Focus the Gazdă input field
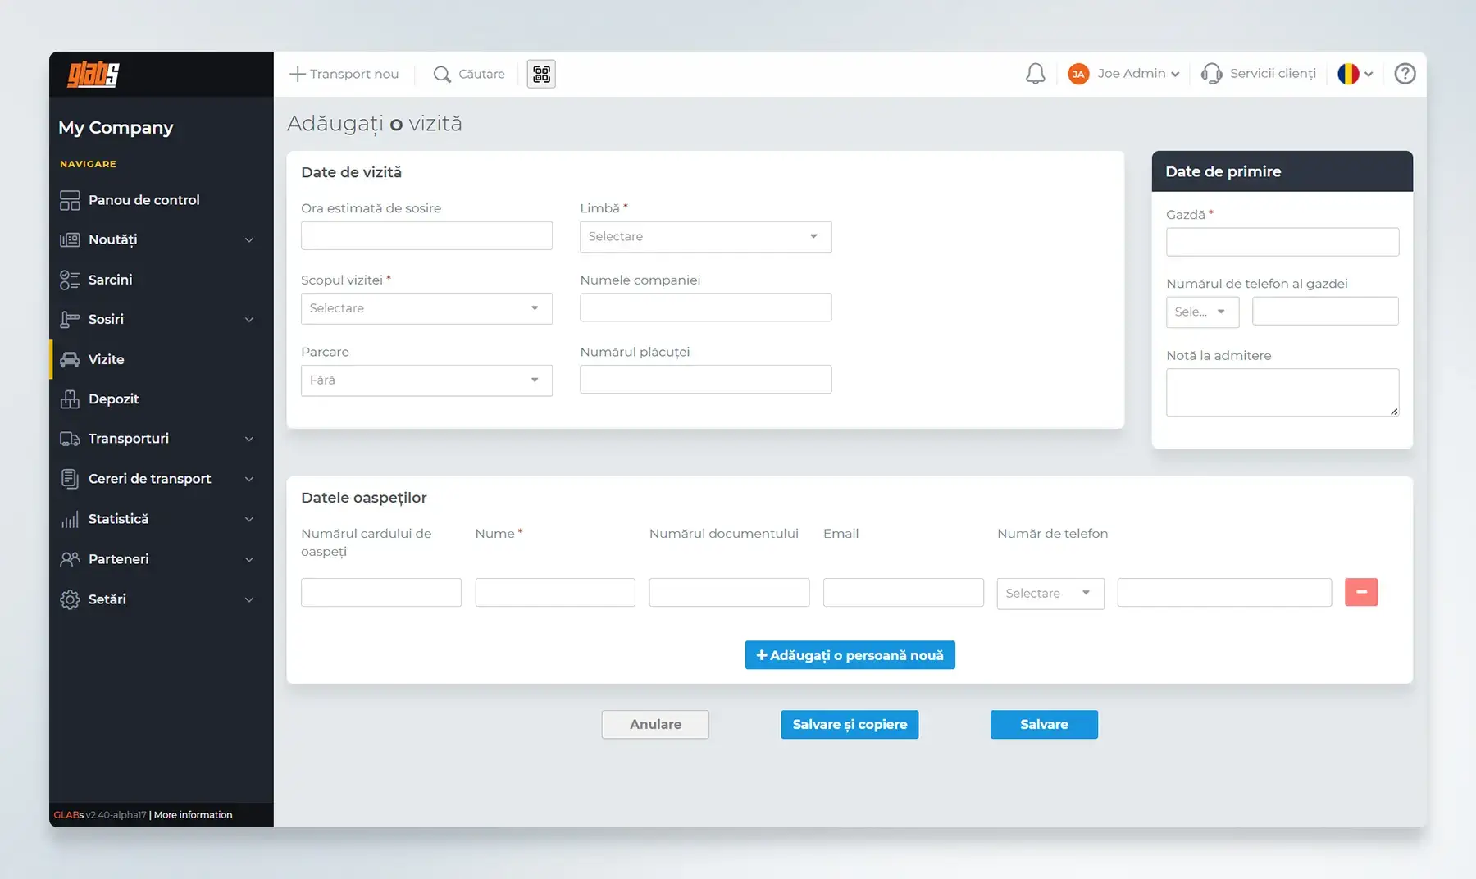Image resolution: width=1476 pixels, height=879 pixels. point(1282,243)
